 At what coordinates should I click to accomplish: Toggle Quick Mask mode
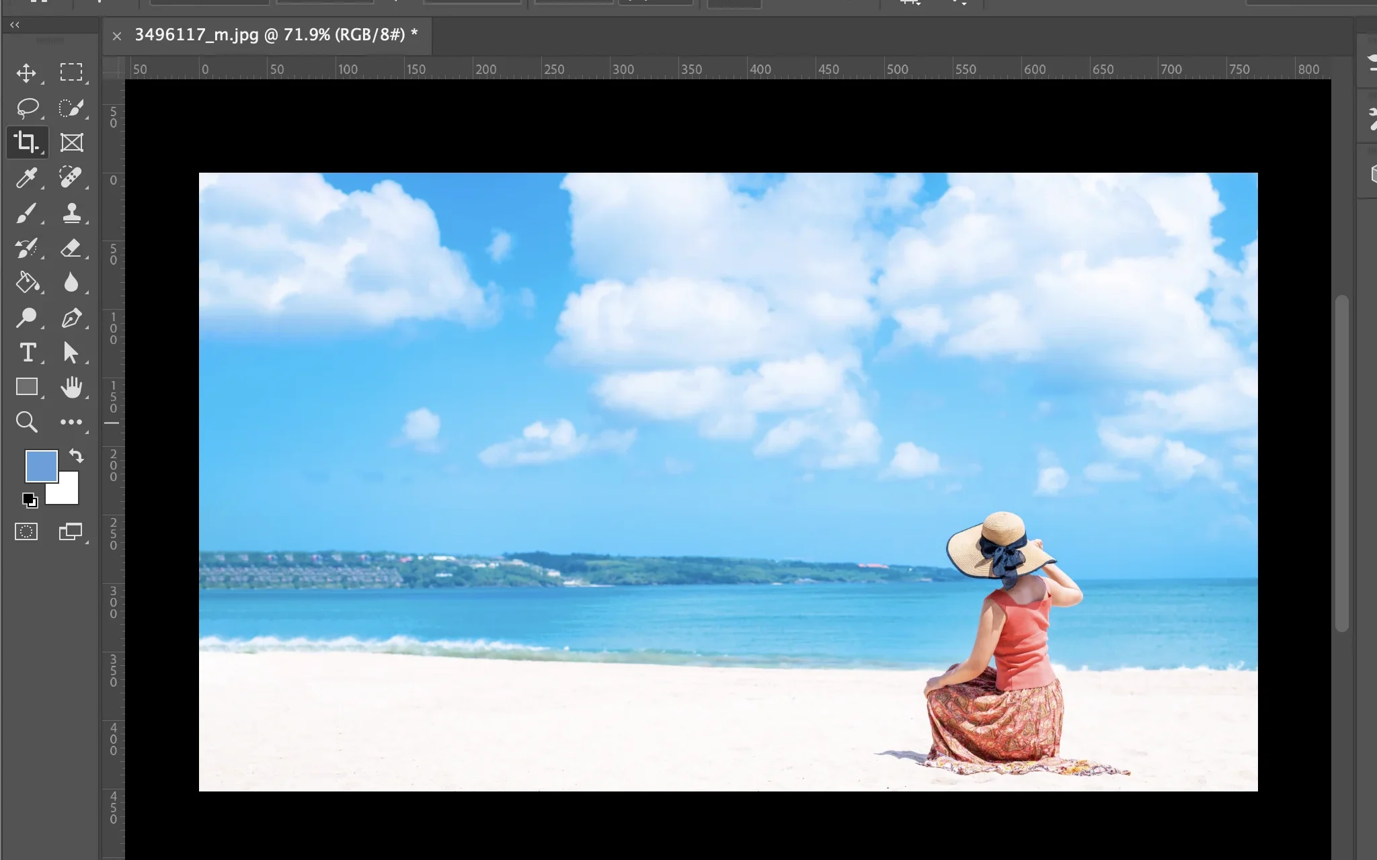(26, 532)
